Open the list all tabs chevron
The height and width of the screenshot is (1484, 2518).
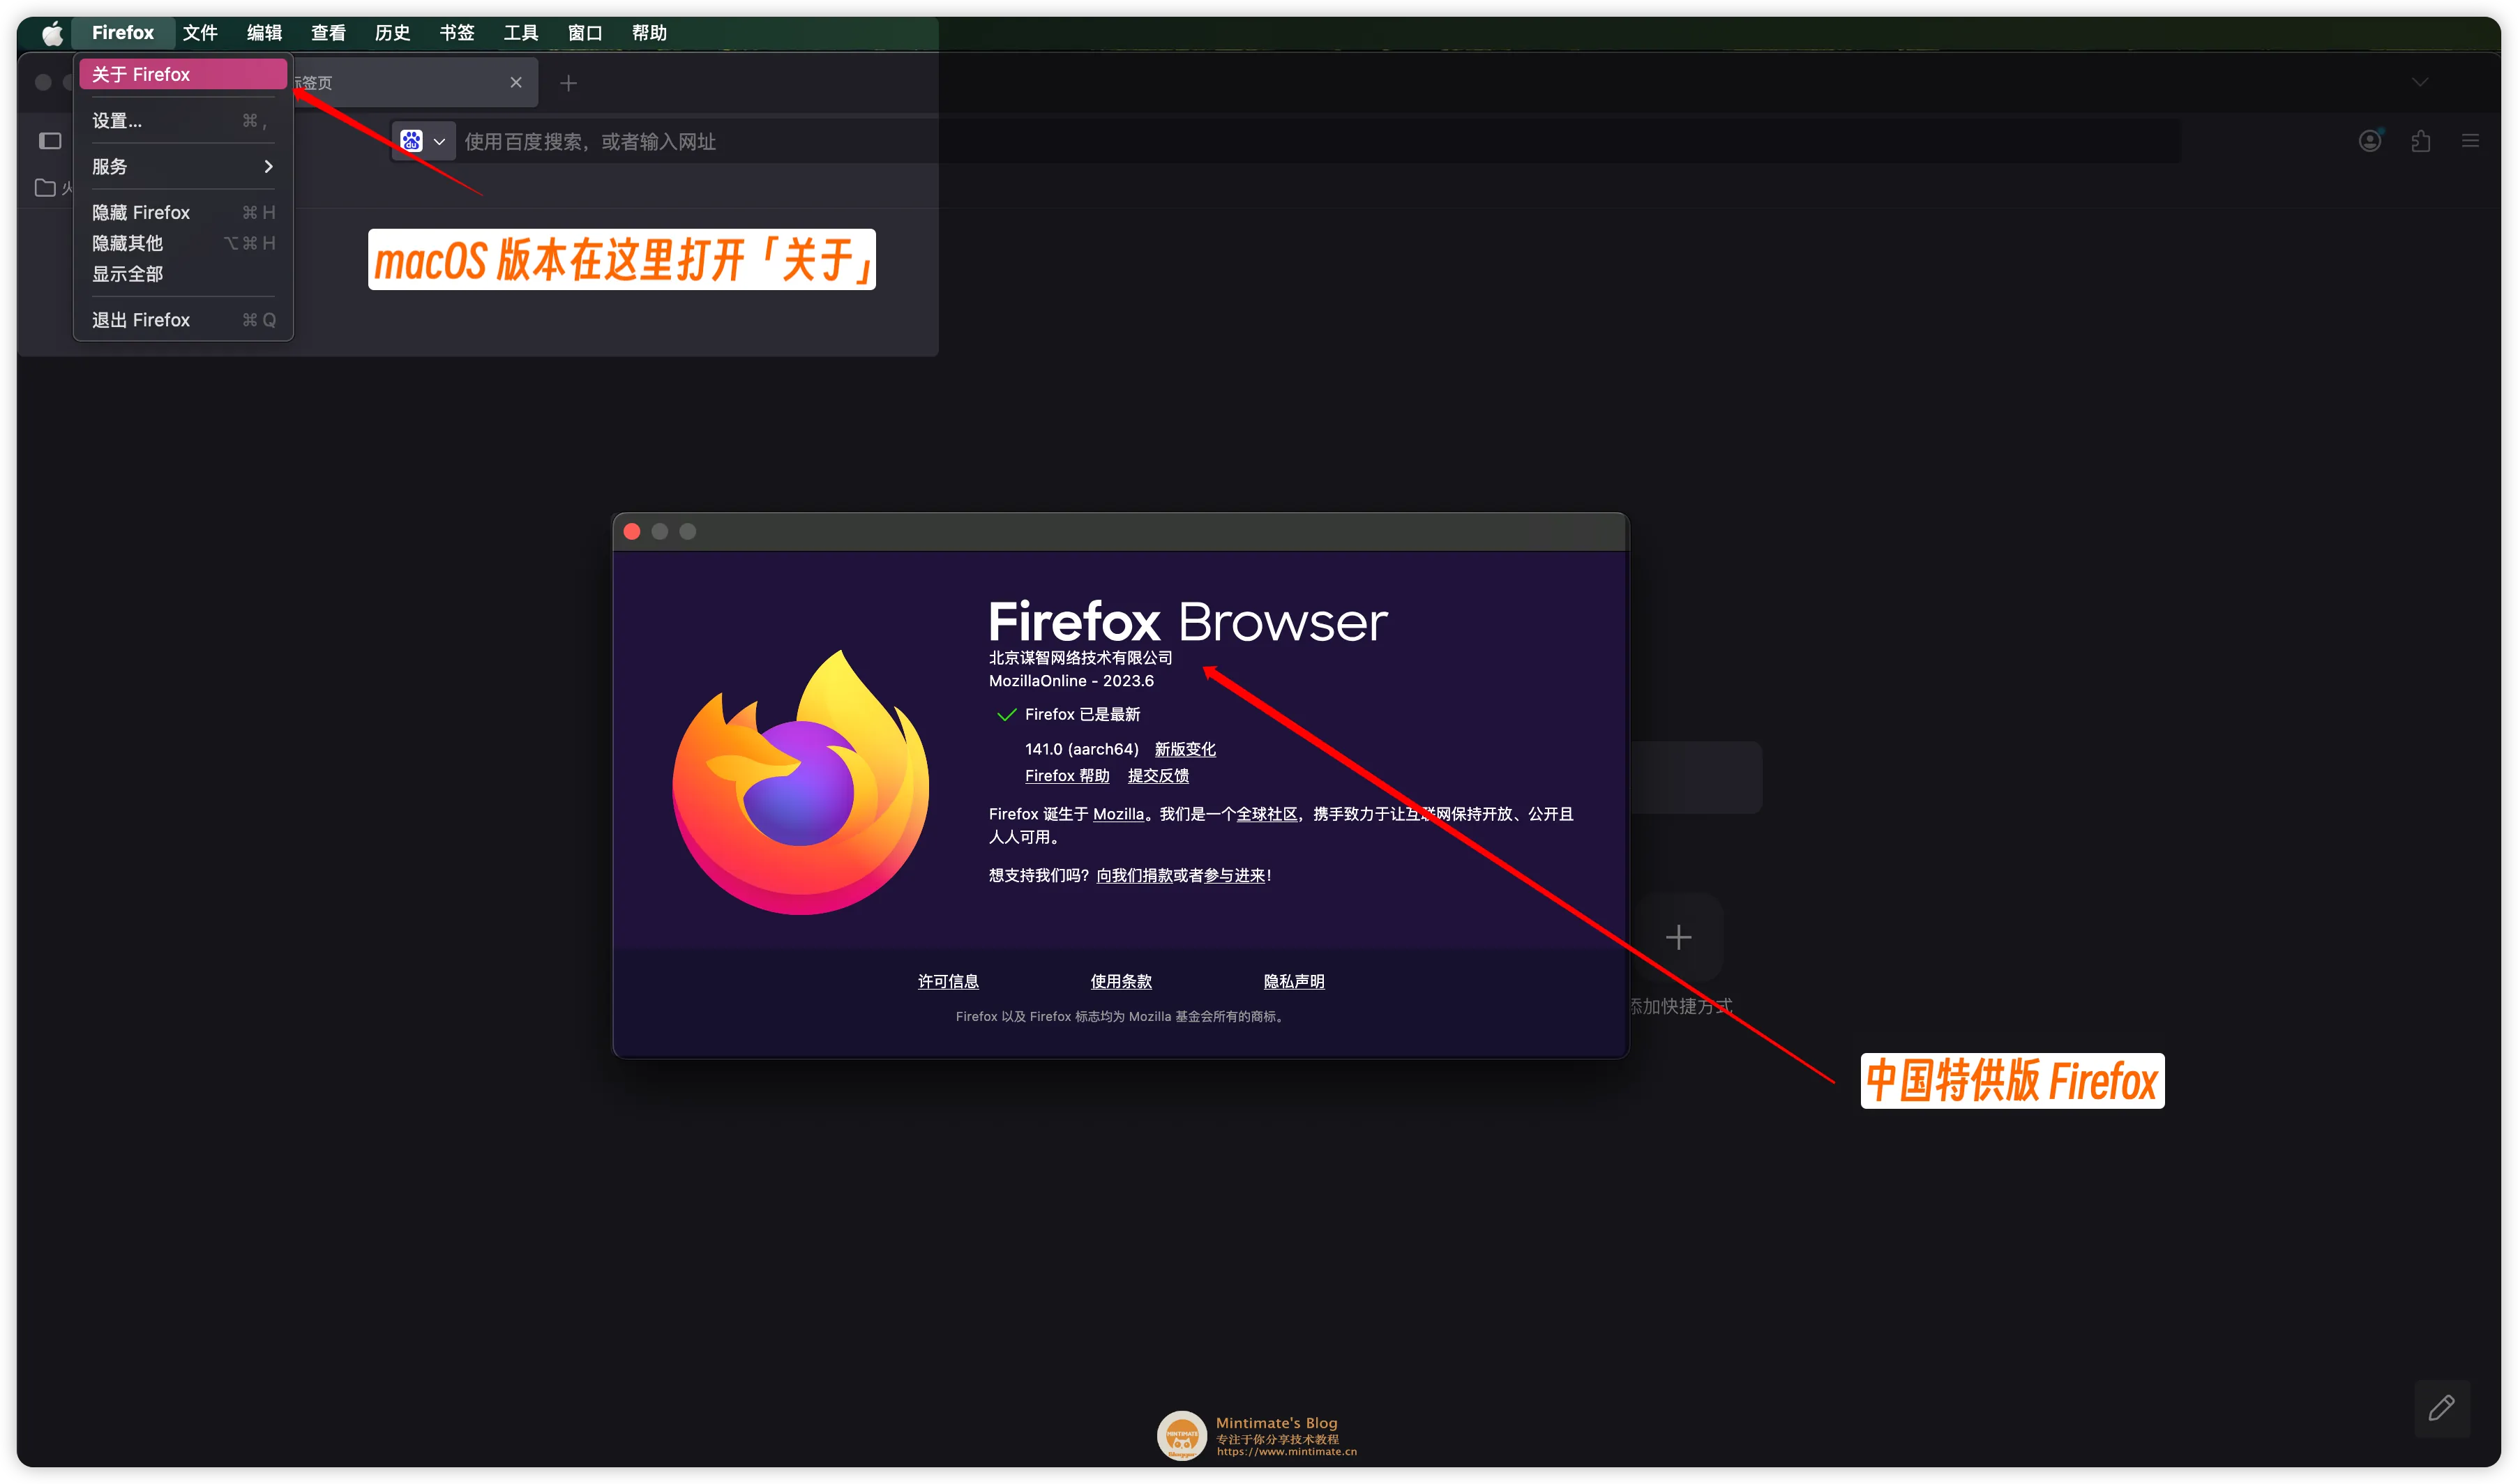pos(2419,83)
